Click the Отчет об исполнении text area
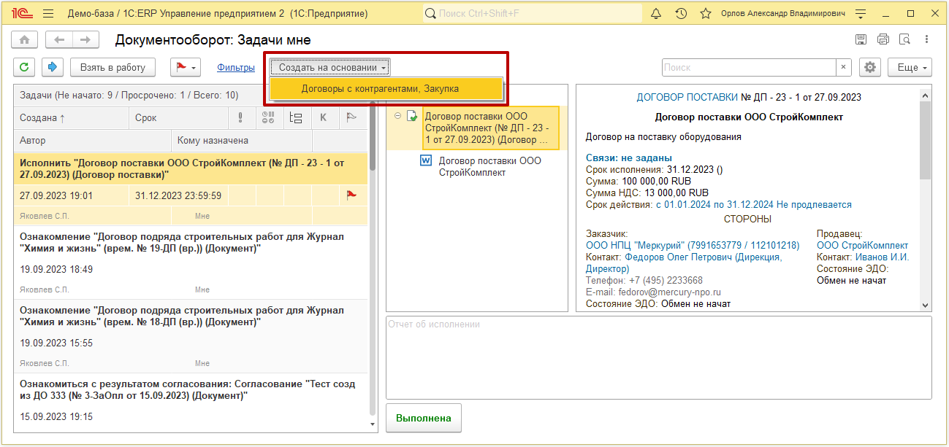Viewport: 949px width, 447px height. click(x=658, y=357)
